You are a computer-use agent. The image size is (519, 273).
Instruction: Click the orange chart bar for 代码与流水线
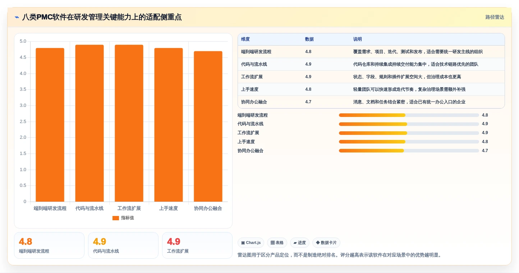(x=89, y=123)
